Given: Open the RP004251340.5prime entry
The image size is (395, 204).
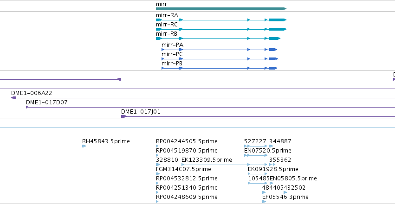Looking at the screenshot, I should pyautogui.click(x=187, y=188).
